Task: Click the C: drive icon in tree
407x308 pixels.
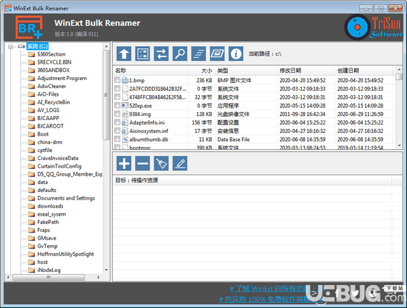Action: click(x=22, y=46)
